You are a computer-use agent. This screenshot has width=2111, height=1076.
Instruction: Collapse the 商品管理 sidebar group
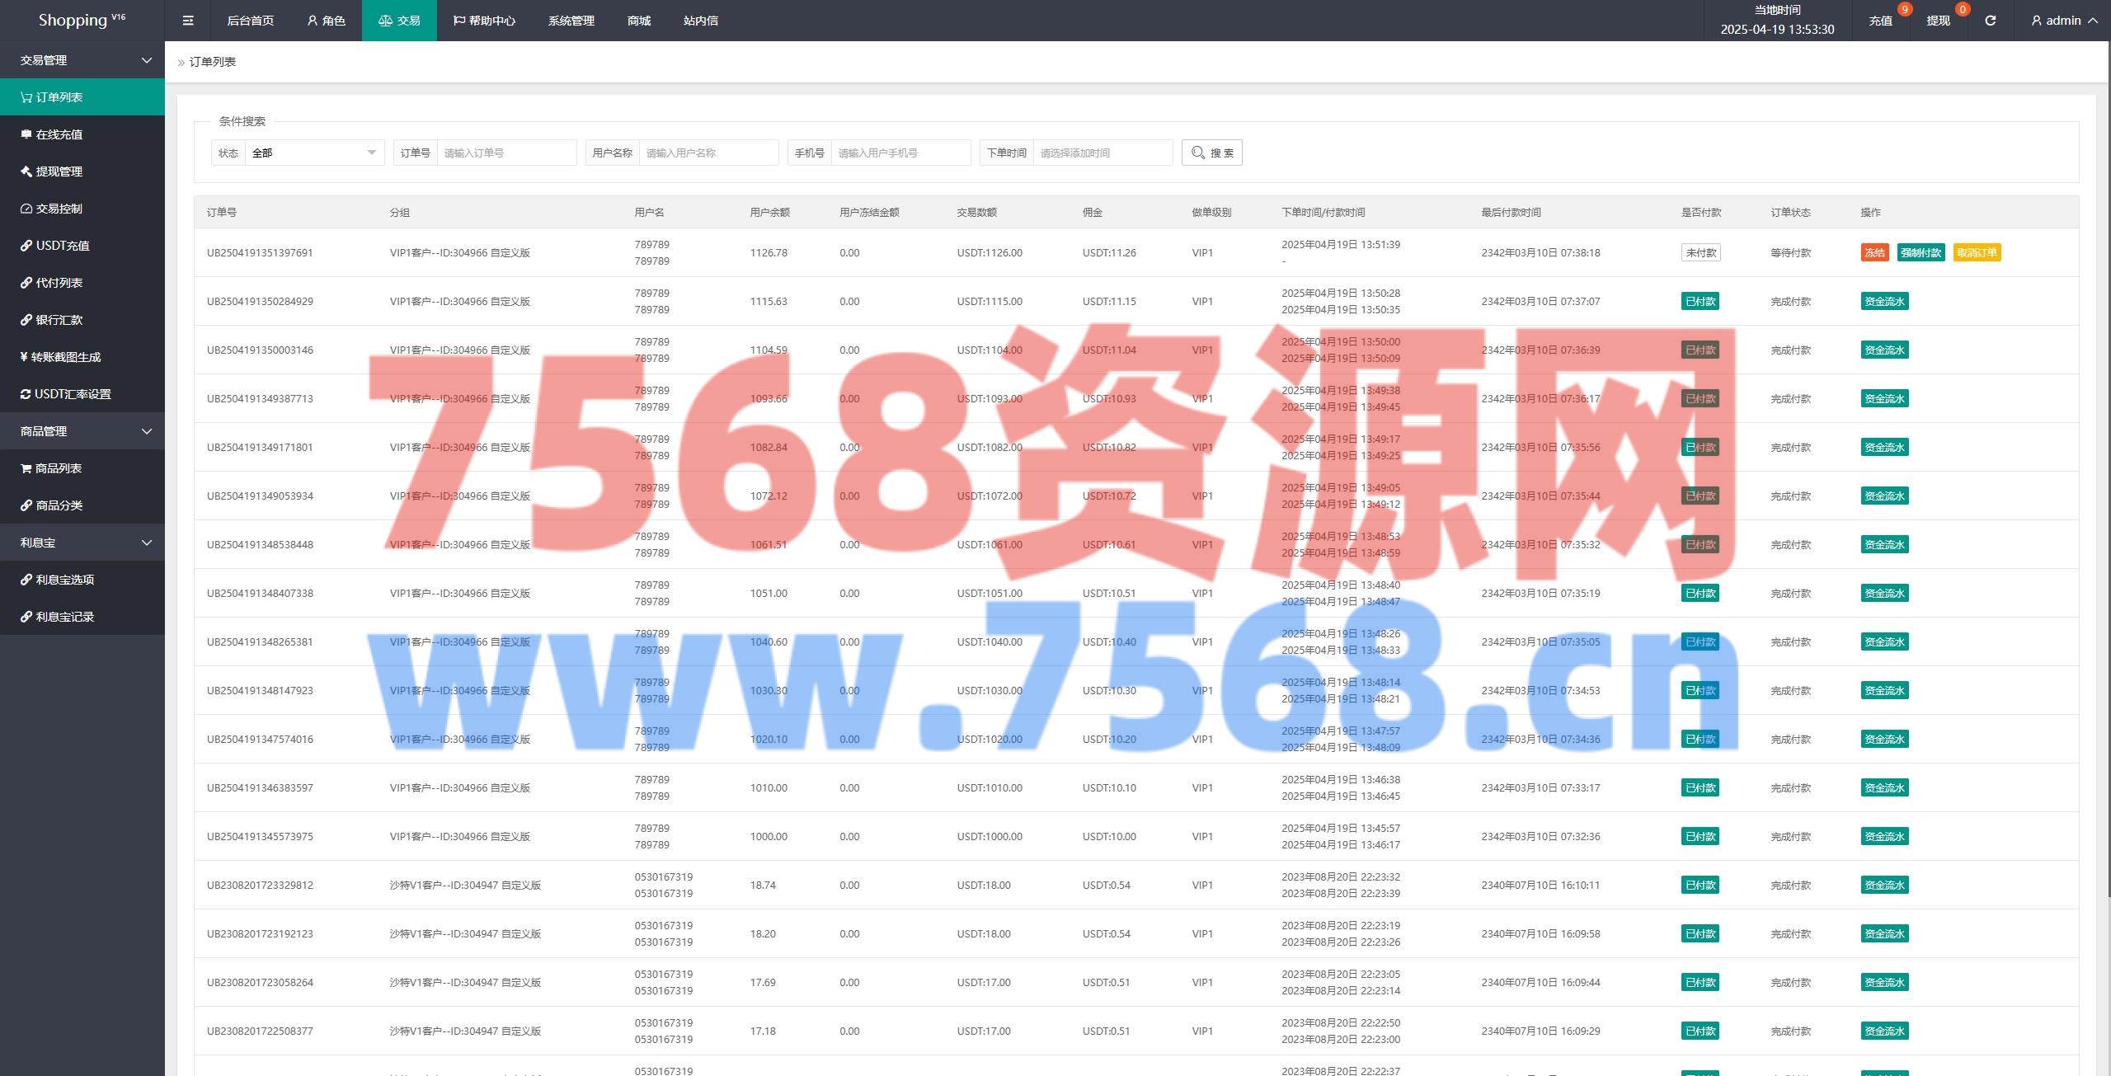coord(82,431)
